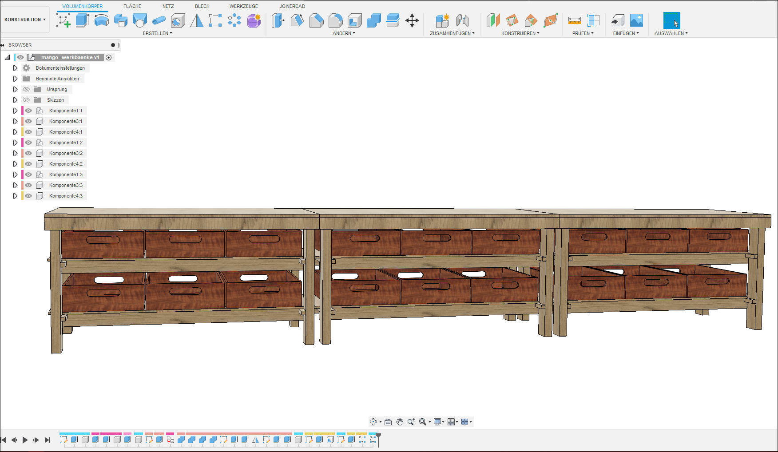Show the Ursprung folder
Image resolution: width=778 pixels, height=452 pixels.
[x=26, y=89]
